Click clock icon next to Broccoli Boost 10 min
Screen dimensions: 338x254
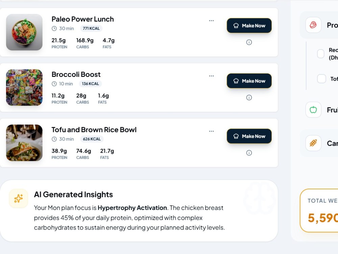54,84
